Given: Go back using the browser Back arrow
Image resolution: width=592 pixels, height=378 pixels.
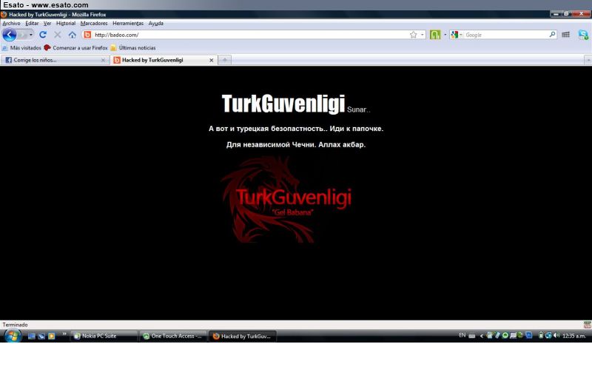Looking at the screenshot, I should (x=10, y=35).
